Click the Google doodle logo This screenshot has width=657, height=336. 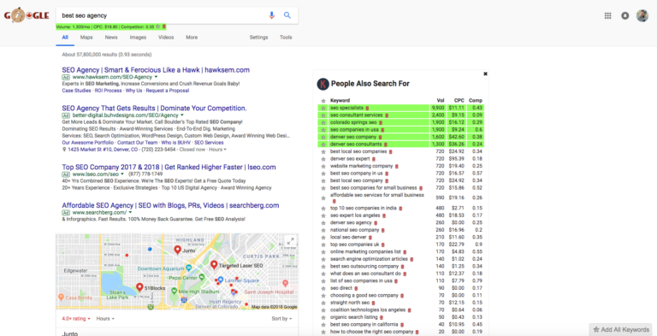pyautogui.click(x=27, y=15)
